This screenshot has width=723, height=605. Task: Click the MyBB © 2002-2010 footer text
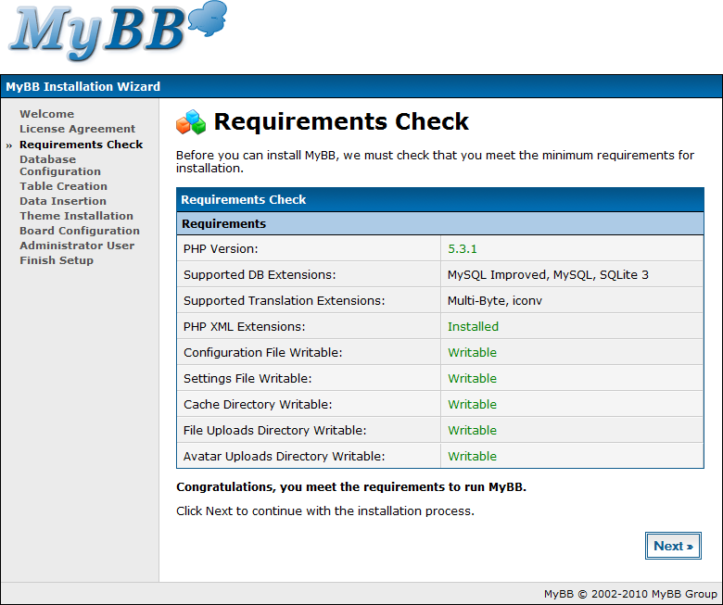pyautogui.click(x=630, y=594)
